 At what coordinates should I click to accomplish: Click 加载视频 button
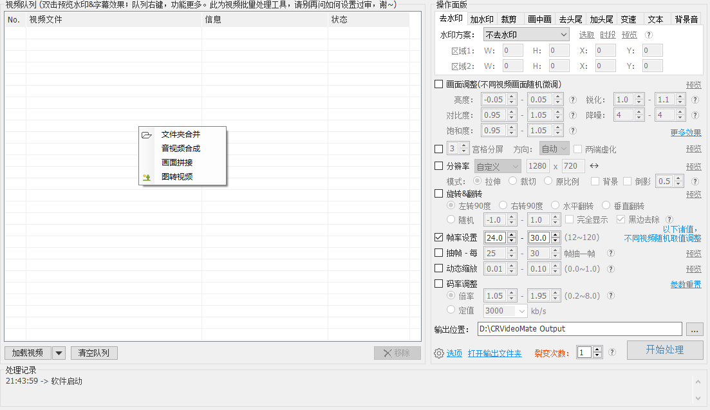28,353
